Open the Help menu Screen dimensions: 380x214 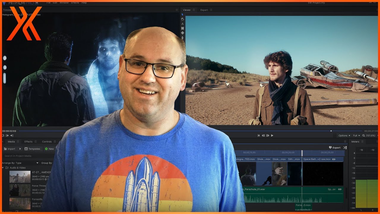coord(84,3)
